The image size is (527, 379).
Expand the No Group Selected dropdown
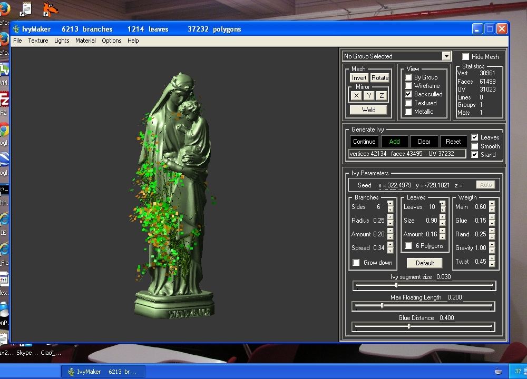446,56
